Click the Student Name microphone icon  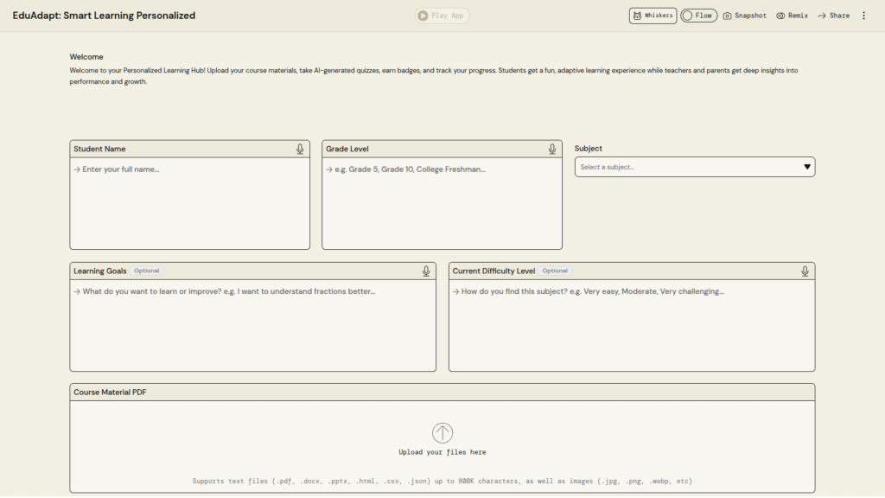300,150
